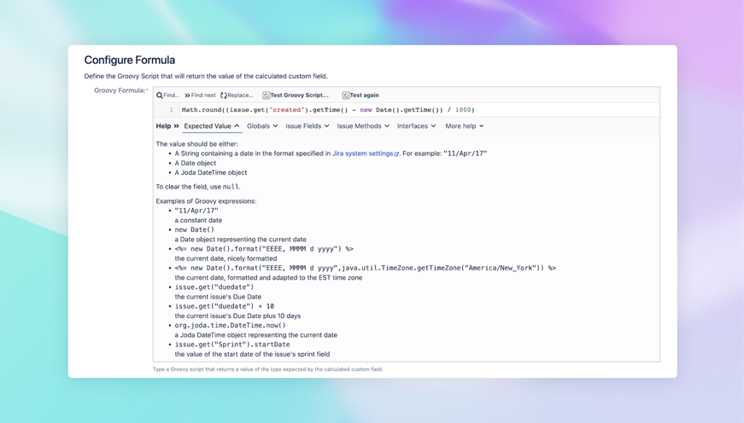
Task: Click example org.joda.time.DateTime.now()
Action: (230, 326)
